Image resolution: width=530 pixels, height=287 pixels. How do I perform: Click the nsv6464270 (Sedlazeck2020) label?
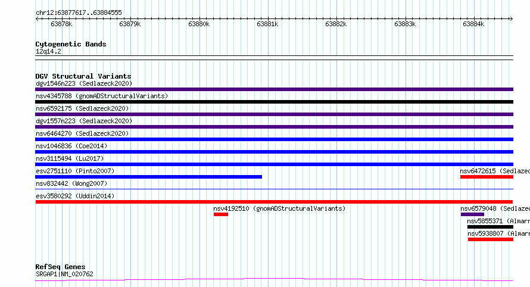(x=82, y=133)
